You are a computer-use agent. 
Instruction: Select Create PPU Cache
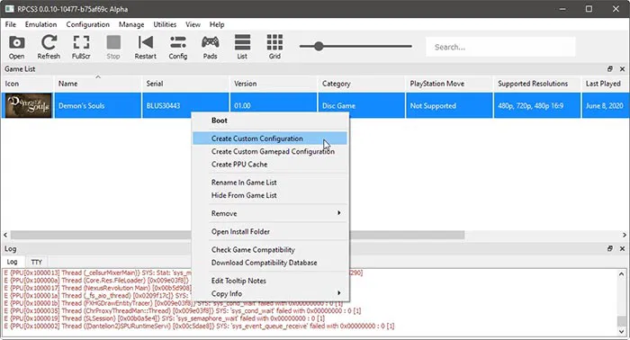(270, 165)
